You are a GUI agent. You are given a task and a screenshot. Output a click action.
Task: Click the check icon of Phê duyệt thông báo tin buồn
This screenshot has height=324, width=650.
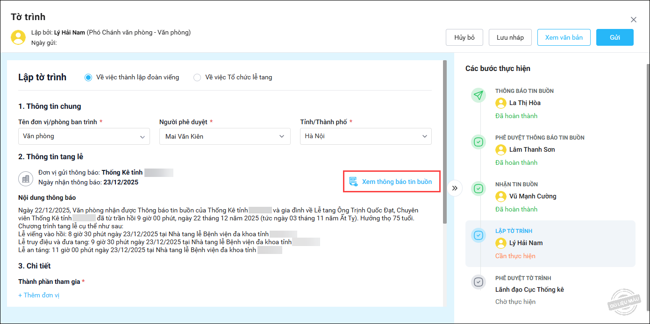[x=478, y=142]
